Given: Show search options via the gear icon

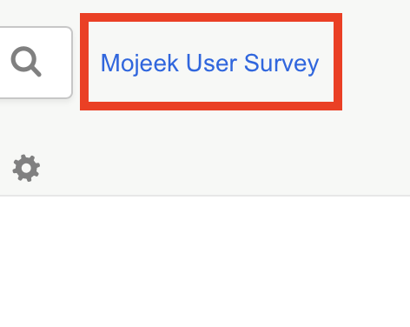Looking at the screenshot, I should 26,168.
